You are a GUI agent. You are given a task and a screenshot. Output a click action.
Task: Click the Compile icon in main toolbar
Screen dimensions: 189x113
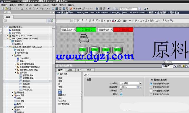point(53,9)
